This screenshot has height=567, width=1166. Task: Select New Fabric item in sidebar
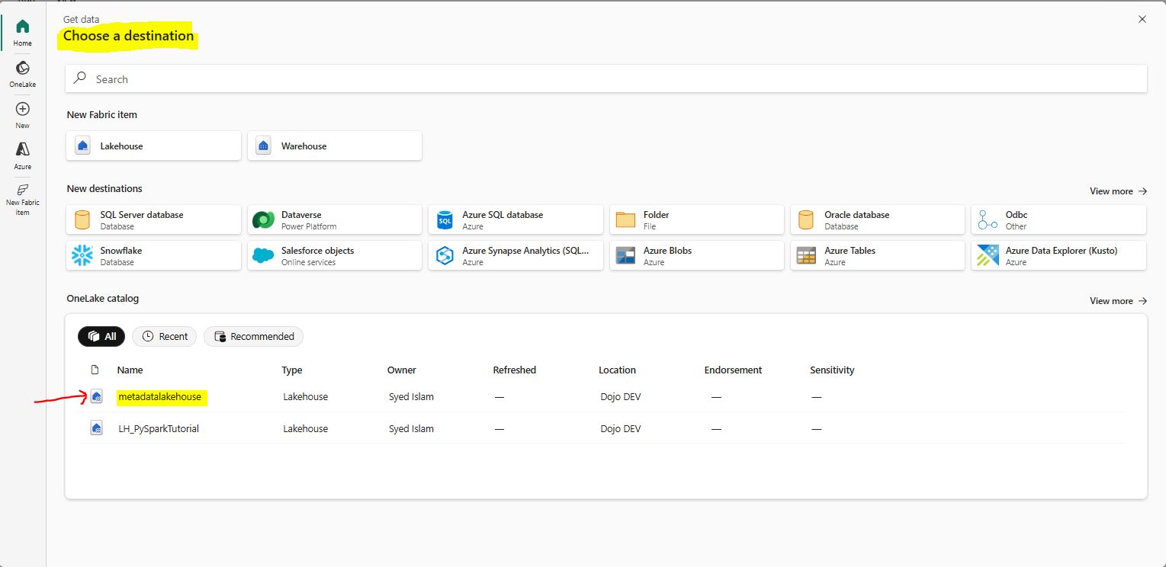(x=22, y=200)
